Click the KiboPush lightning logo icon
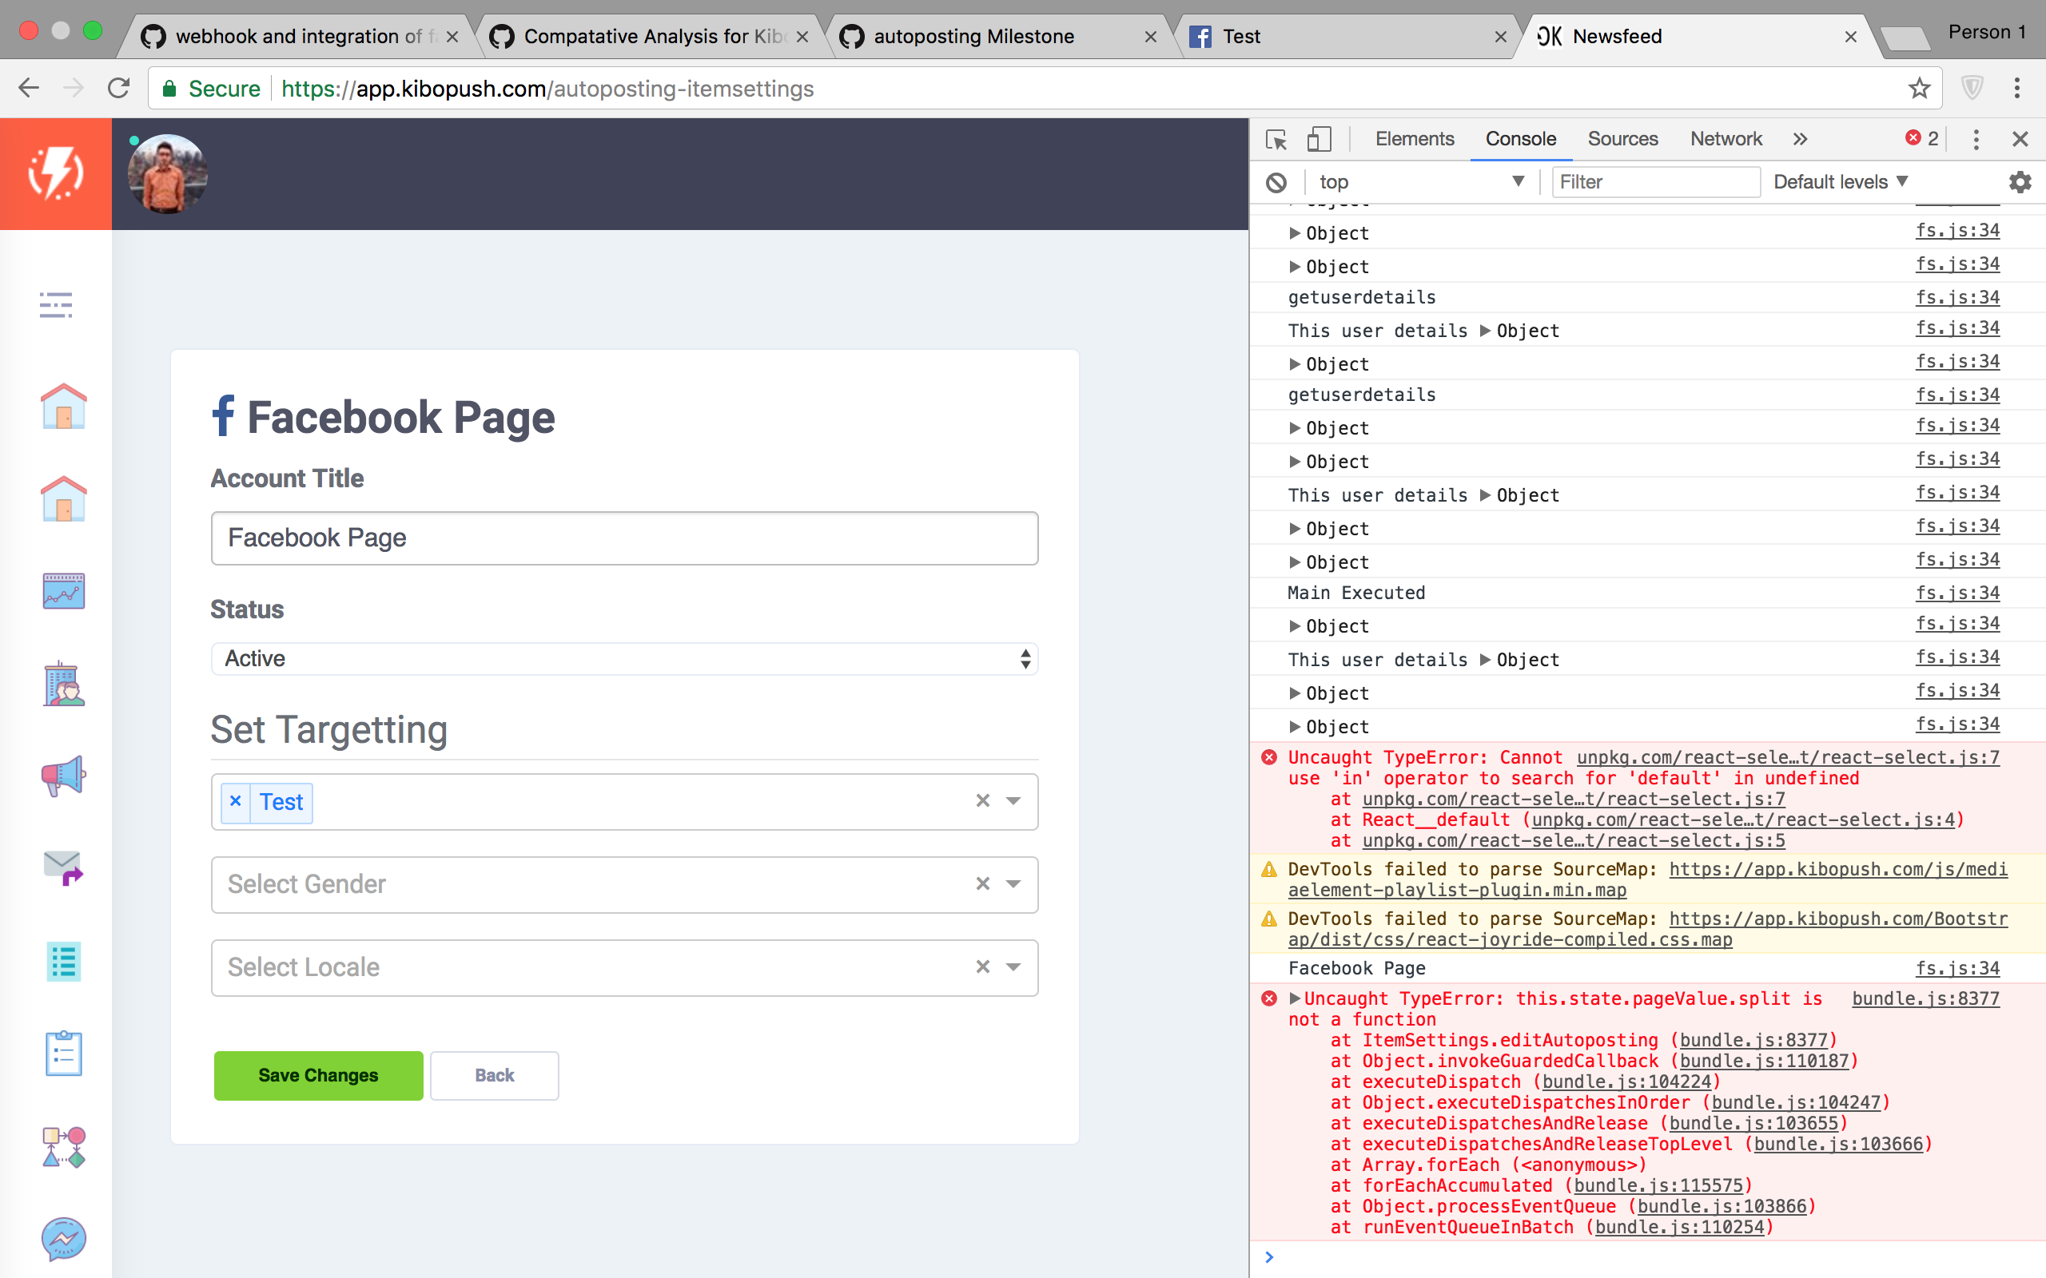 (56, 173)
